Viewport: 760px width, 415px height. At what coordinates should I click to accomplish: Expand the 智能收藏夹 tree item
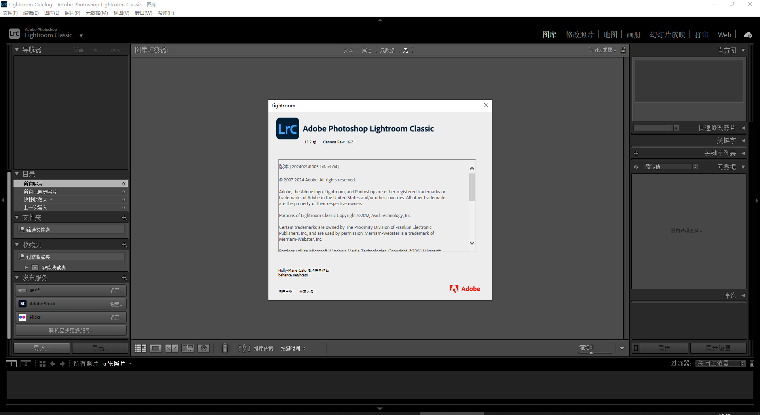coord(26,267)
